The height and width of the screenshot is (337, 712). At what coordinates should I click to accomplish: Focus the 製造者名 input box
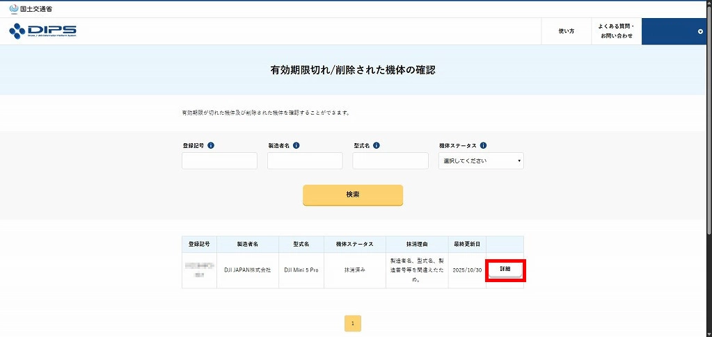(305, 161)
